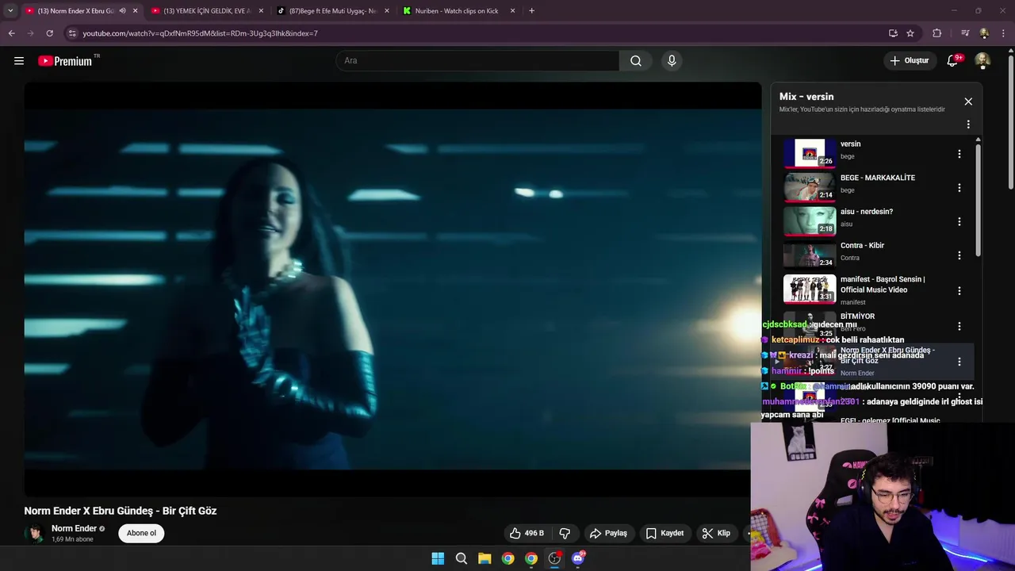Play manifest - Başrol Sensin thumbnail
Screen dimensions: 1015x571
click(x=810, y=289)
